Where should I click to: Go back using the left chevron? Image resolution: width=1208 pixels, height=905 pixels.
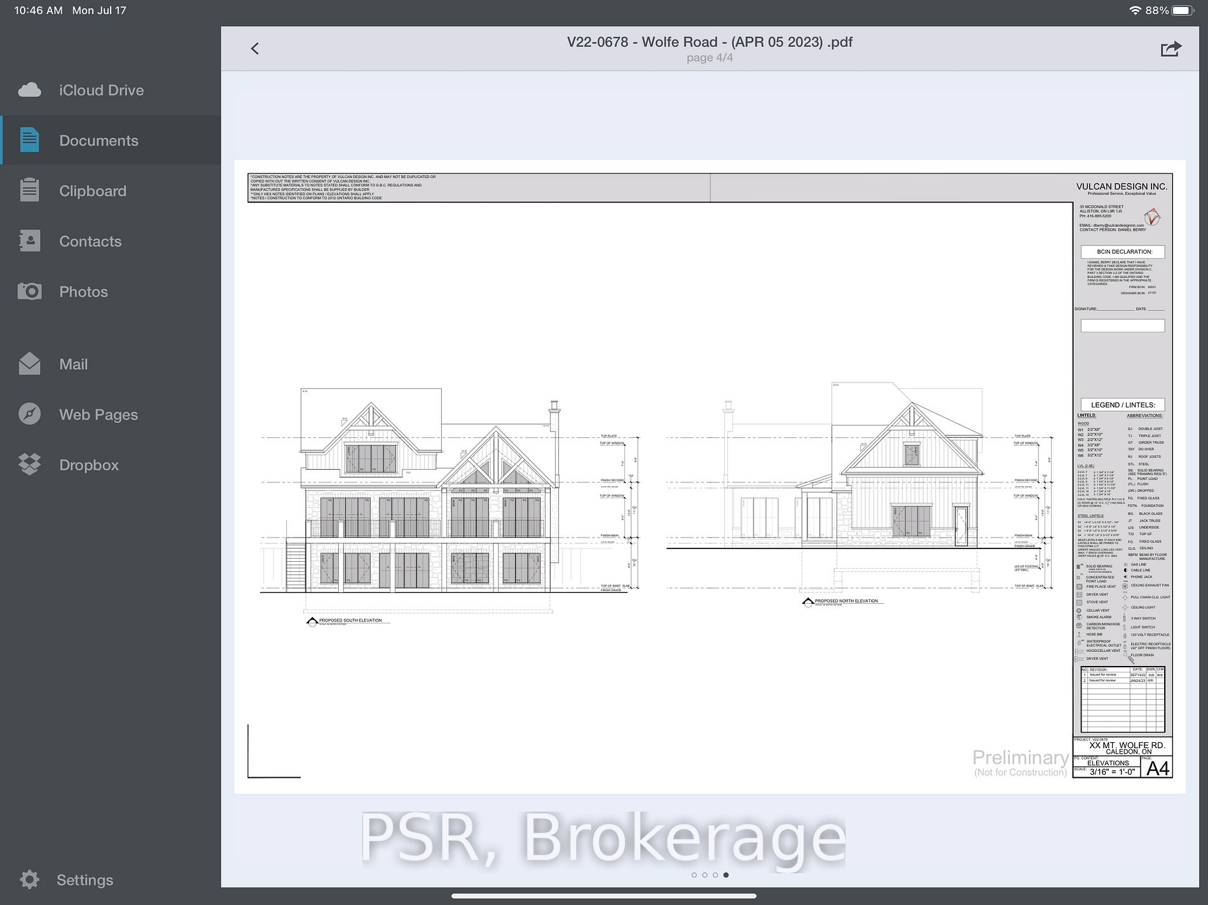point(255,49)
